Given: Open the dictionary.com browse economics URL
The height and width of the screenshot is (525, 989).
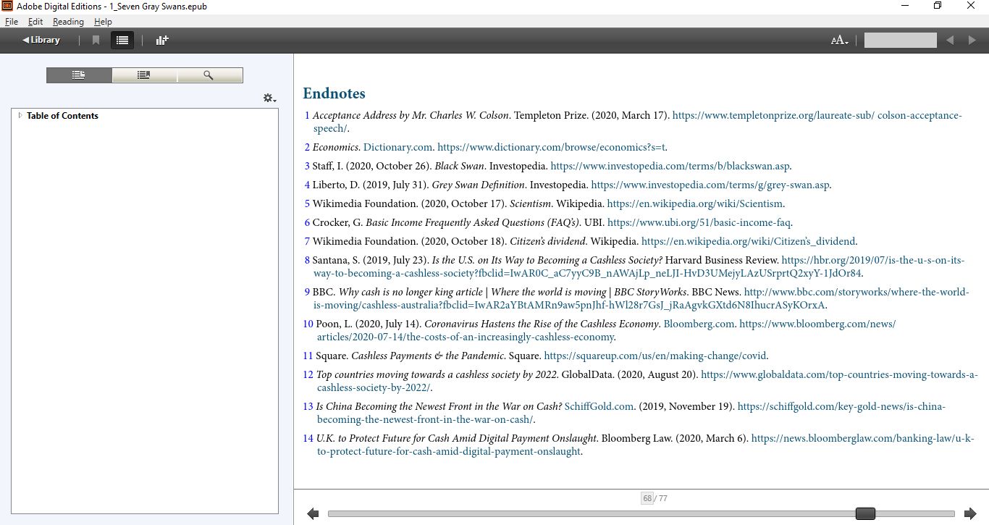Looking at the screenshot, I should [x=552, y=147].
